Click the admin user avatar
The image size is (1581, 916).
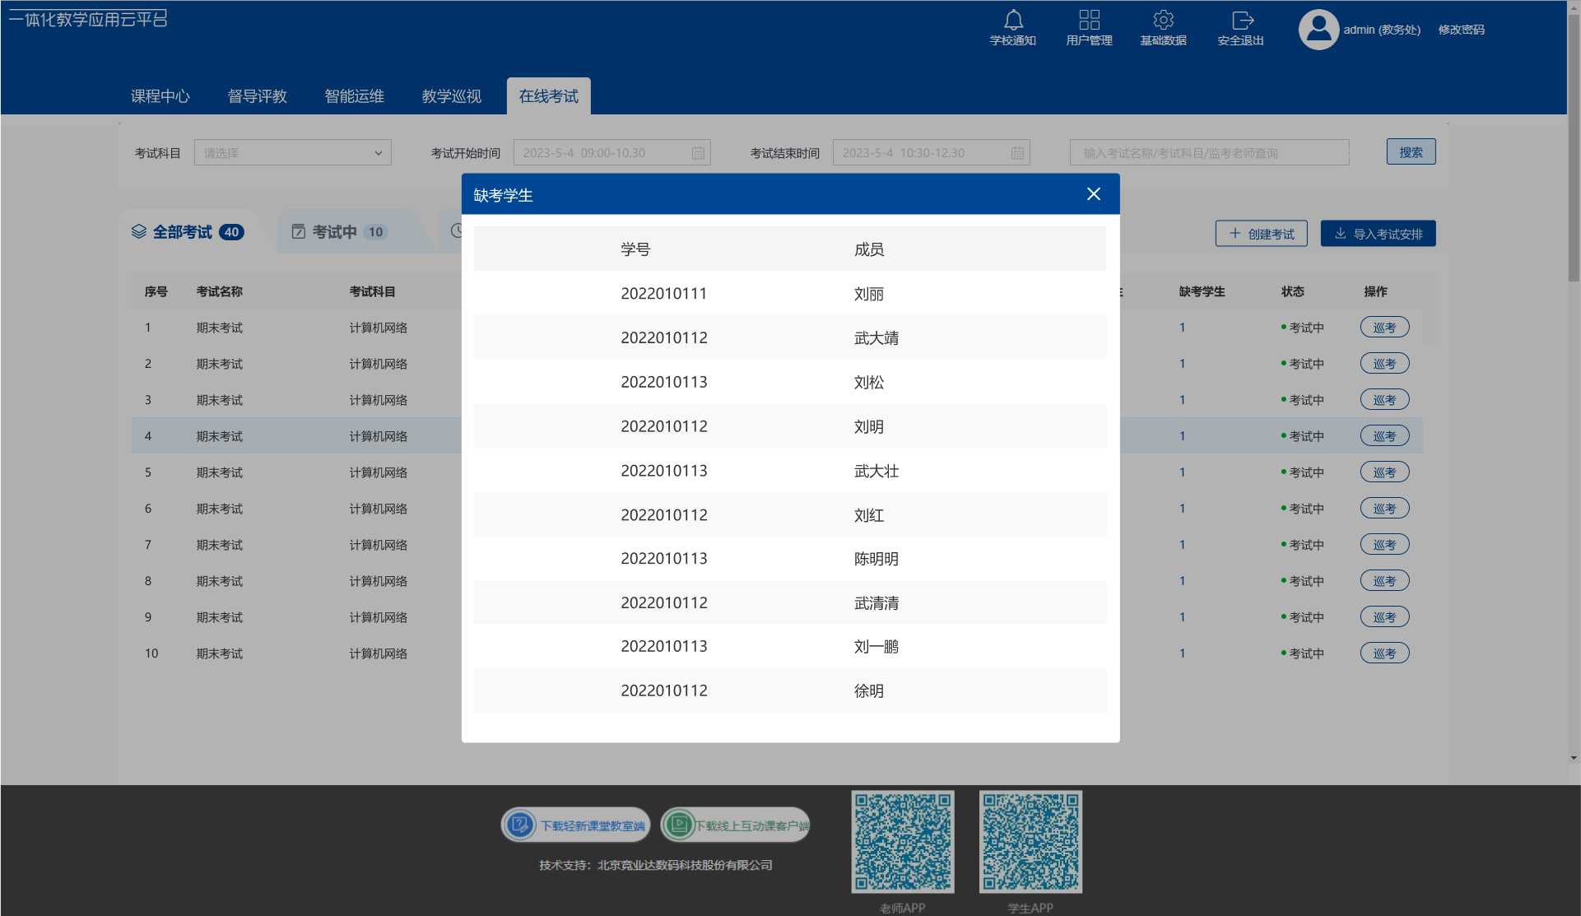pos(1318,30)
